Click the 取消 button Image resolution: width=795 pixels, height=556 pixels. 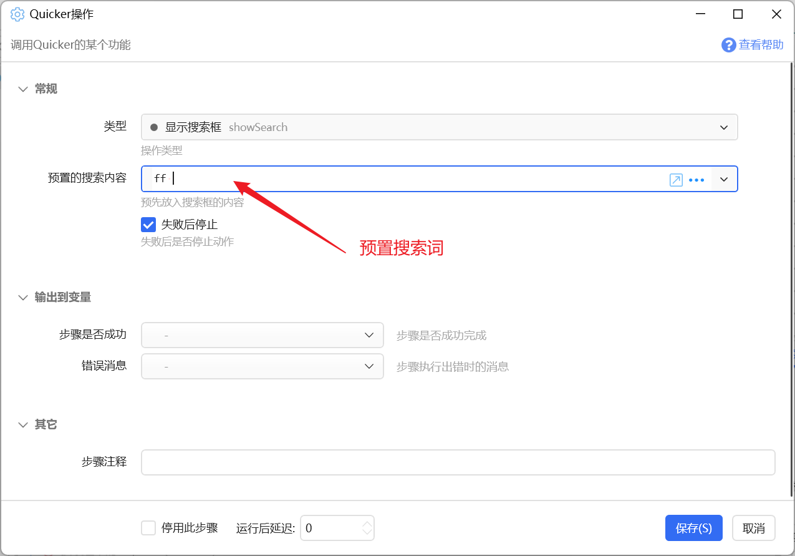pos(754,528)
